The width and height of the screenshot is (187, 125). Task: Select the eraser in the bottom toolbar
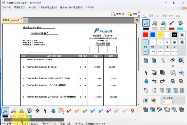coord(37,111)
